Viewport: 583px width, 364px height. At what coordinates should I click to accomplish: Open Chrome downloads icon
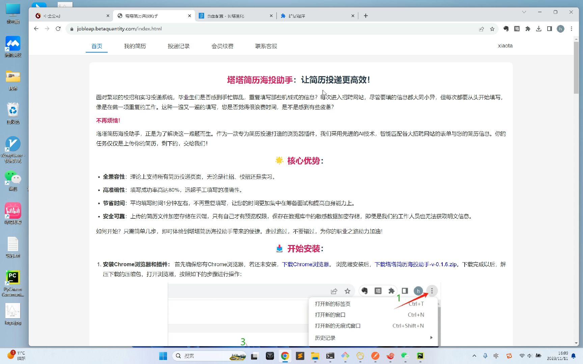[539, 29]
